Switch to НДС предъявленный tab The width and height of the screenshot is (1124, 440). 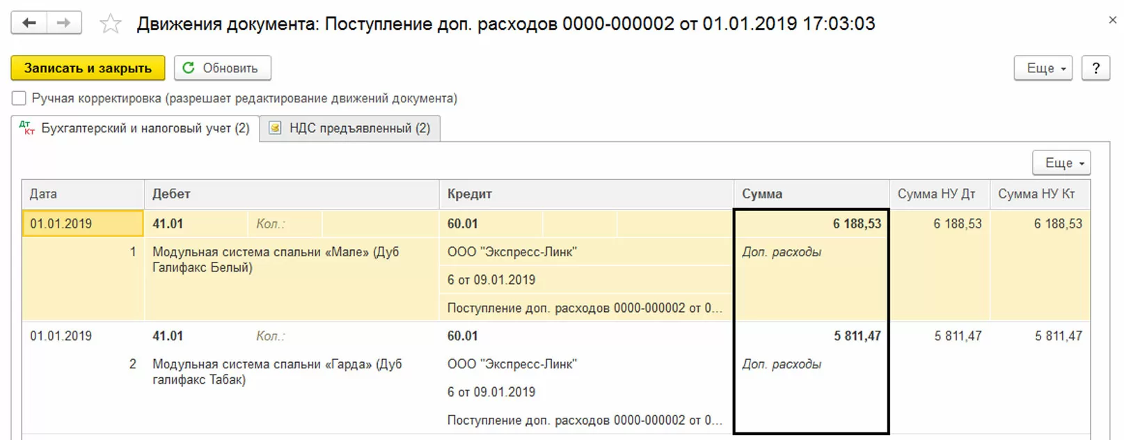point(359,128)
